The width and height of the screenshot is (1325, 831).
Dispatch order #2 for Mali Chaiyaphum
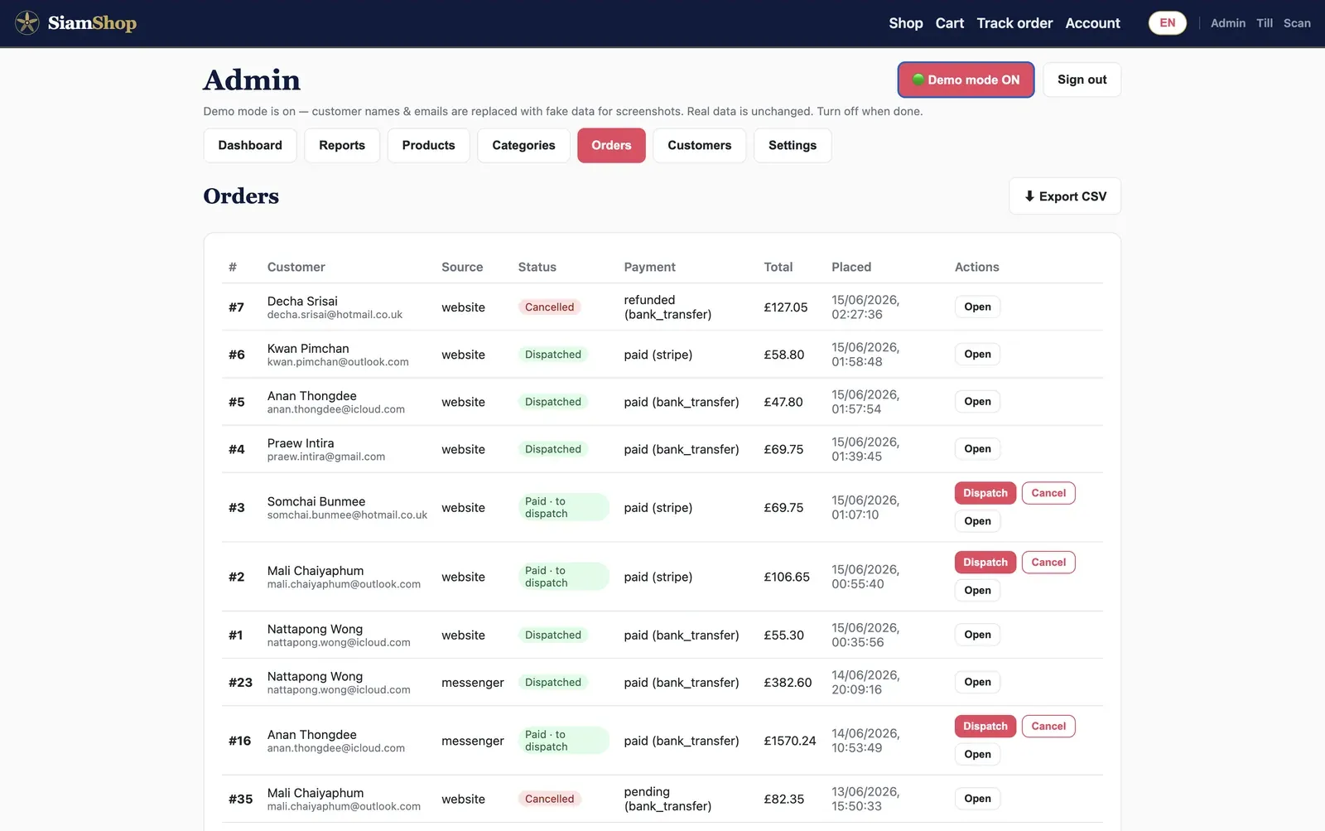pyautogui.click(x=985, y=562)
